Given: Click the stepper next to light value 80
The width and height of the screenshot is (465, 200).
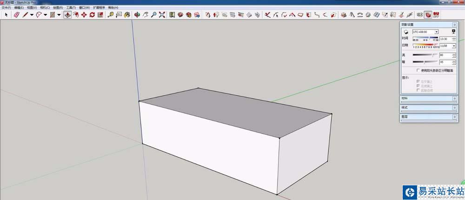Looking at the screenshot, I should [454, 55].
